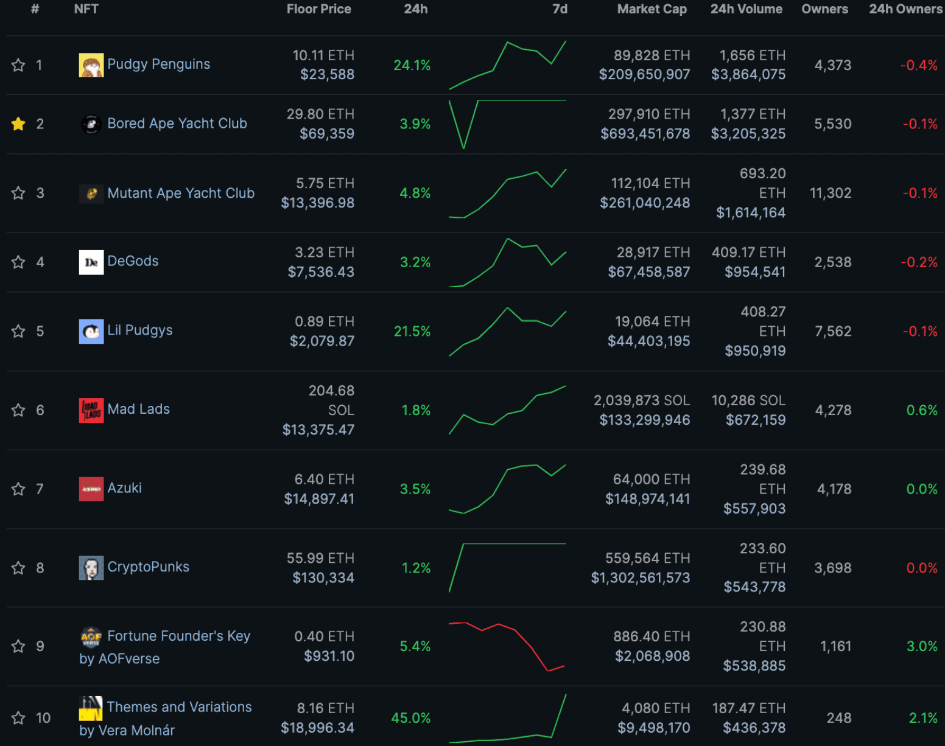Toggle the Azuki favorite star
The width and height of the screenshot is (945, 746).
tap(18, 489)
